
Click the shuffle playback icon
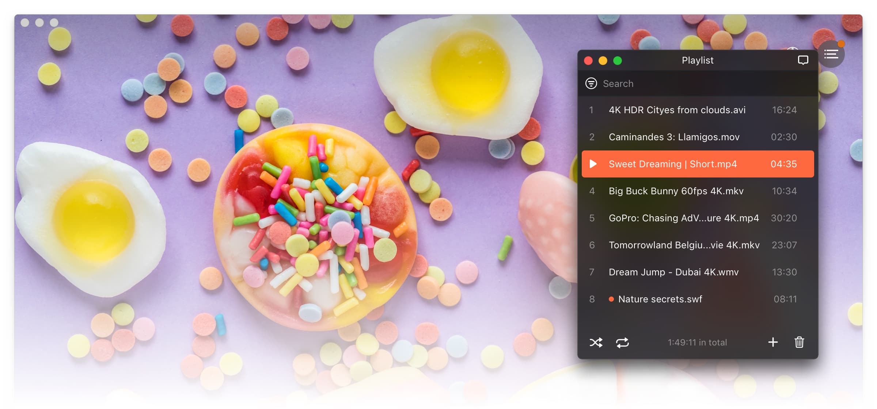pos(595,342)
